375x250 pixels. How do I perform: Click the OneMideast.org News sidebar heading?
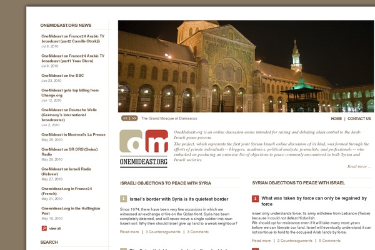66,26
